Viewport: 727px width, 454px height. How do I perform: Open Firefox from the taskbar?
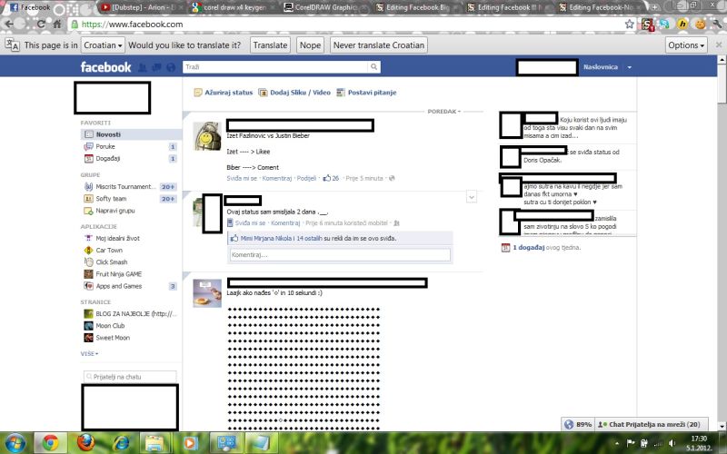85,443
